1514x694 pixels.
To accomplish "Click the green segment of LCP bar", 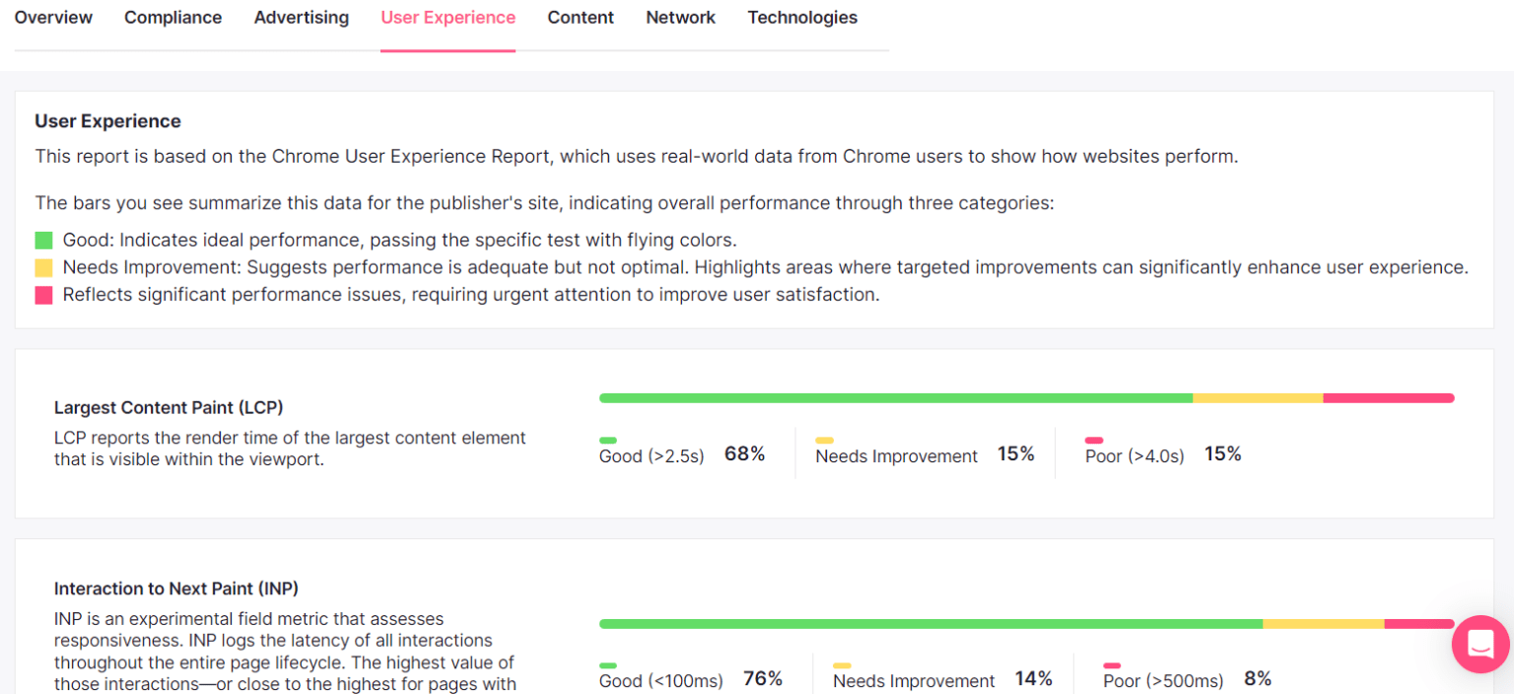I will pyautogui.click(x=895, y=398).
